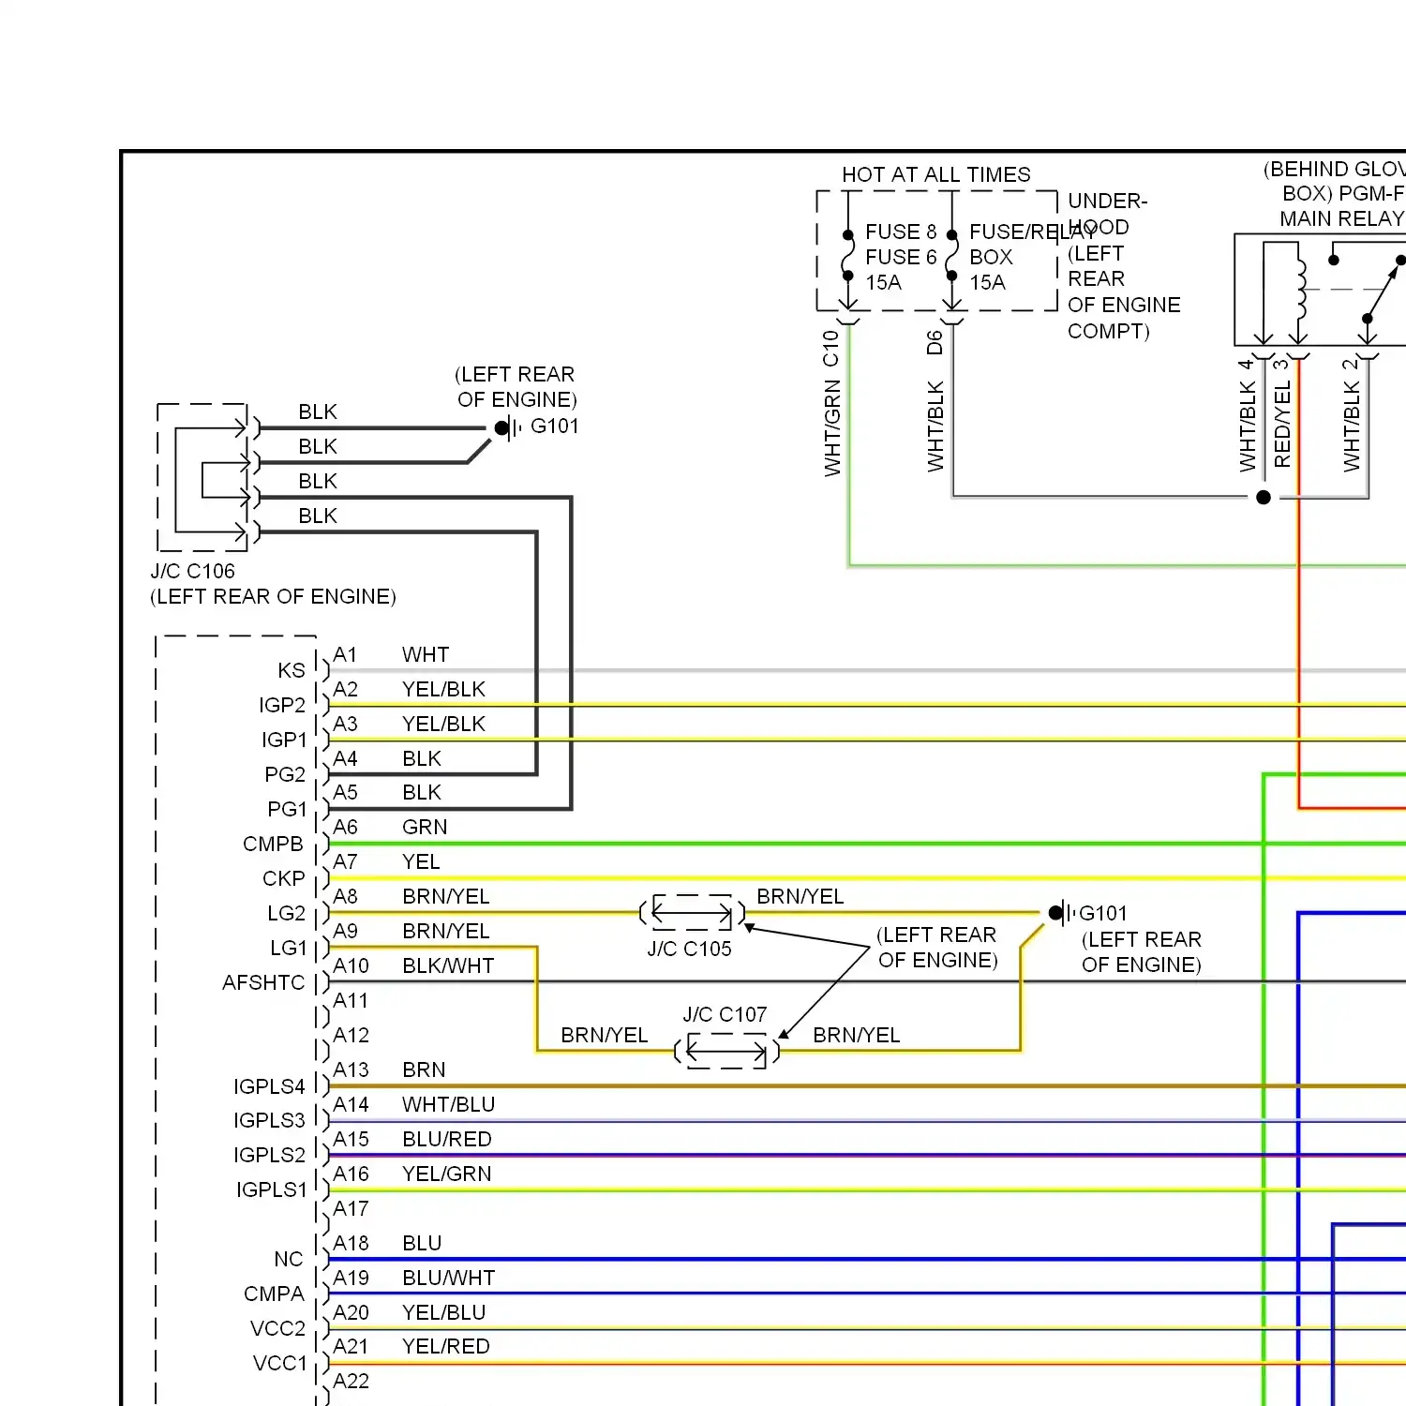Click the 'A22' pin number
The image size is (1406, 1406).
point(351,1382)
